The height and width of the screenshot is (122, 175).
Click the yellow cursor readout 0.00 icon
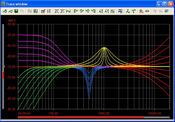[x=141, y=11]
